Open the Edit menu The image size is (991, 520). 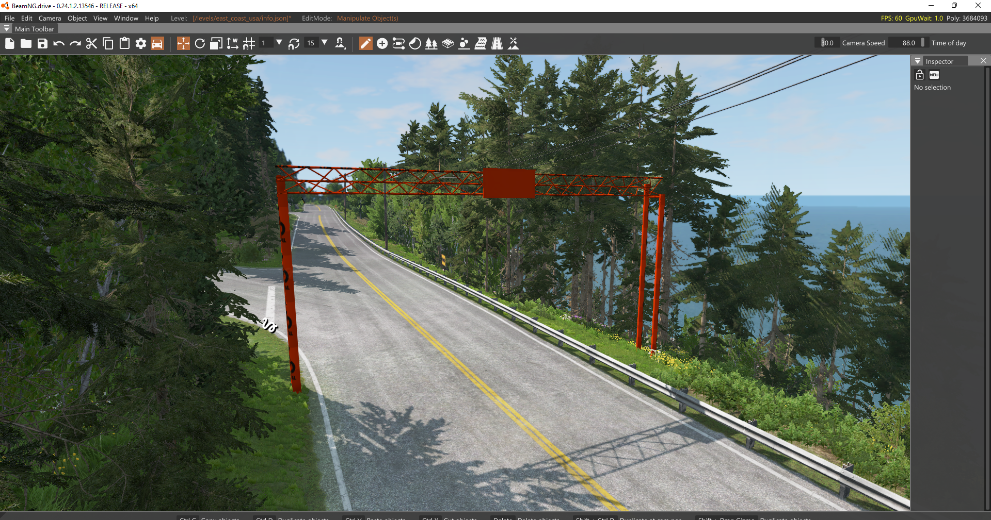(27, 18)
